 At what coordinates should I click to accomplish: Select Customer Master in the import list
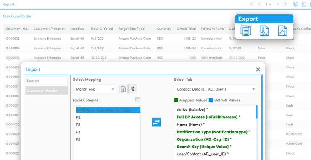47,91
